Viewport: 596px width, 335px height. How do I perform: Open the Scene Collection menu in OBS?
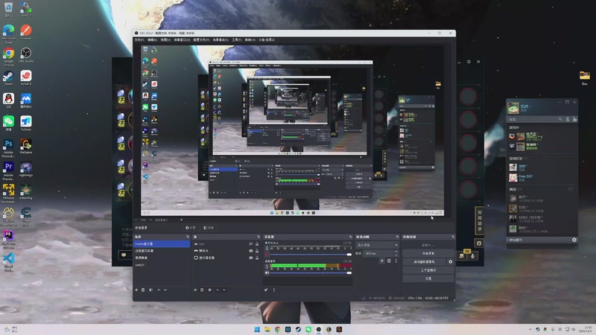click(x=221, y=40)
